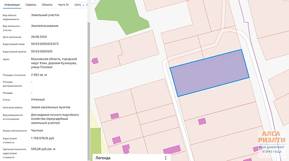This screenshot has height=161, width=289.
Task: Click the tab strip scroll-right arrow
Action: [84, 5]
